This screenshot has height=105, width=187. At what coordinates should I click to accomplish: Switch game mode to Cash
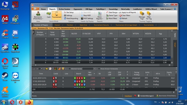click(x=49, y=15)
